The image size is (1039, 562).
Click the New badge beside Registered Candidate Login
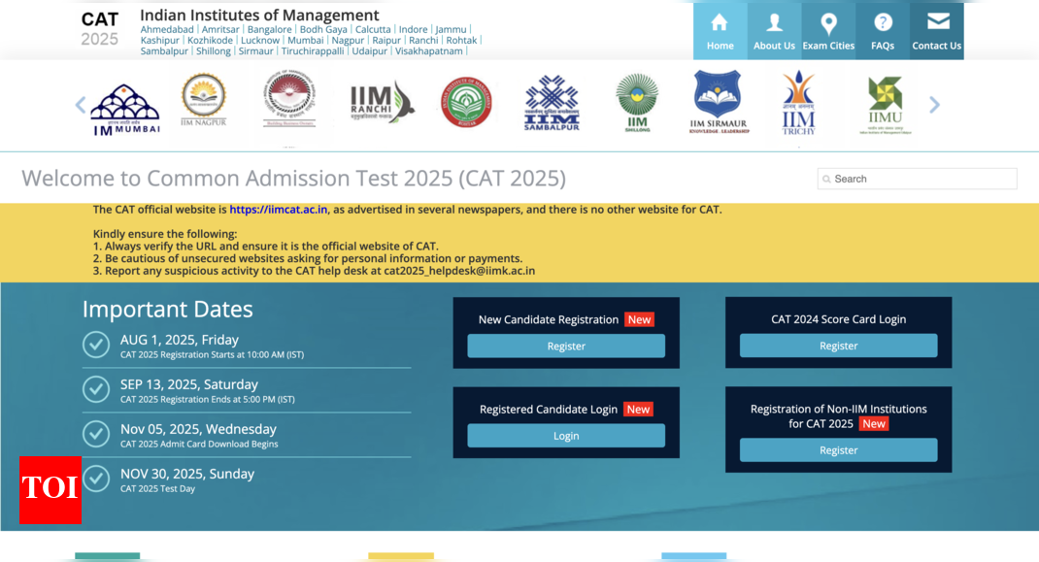(638, 409)
